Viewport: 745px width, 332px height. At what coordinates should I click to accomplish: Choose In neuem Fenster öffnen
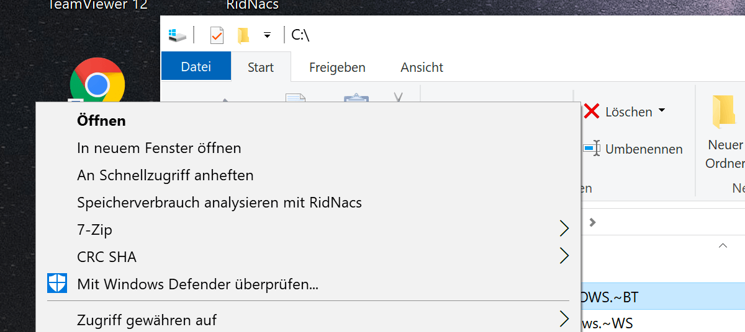click(309, 148)
